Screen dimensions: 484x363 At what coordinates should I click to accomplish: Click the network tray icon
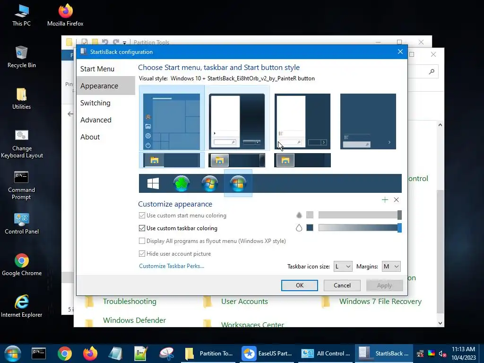click(420, 354)
